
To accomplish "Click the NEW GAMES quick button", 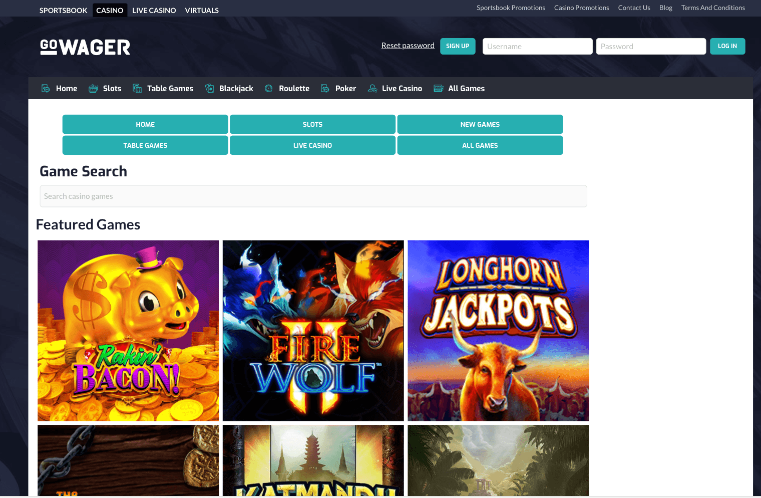I will (x=480, y=124).
